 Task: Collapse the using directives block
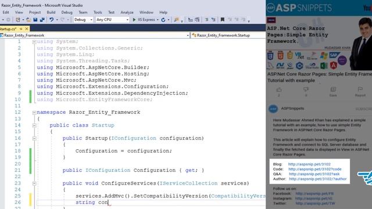[34, 42]
